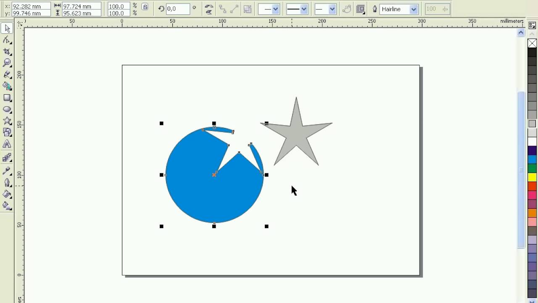Pick the navy purple swatch in palette
538x303 pixels.
[x=532, y=151]
